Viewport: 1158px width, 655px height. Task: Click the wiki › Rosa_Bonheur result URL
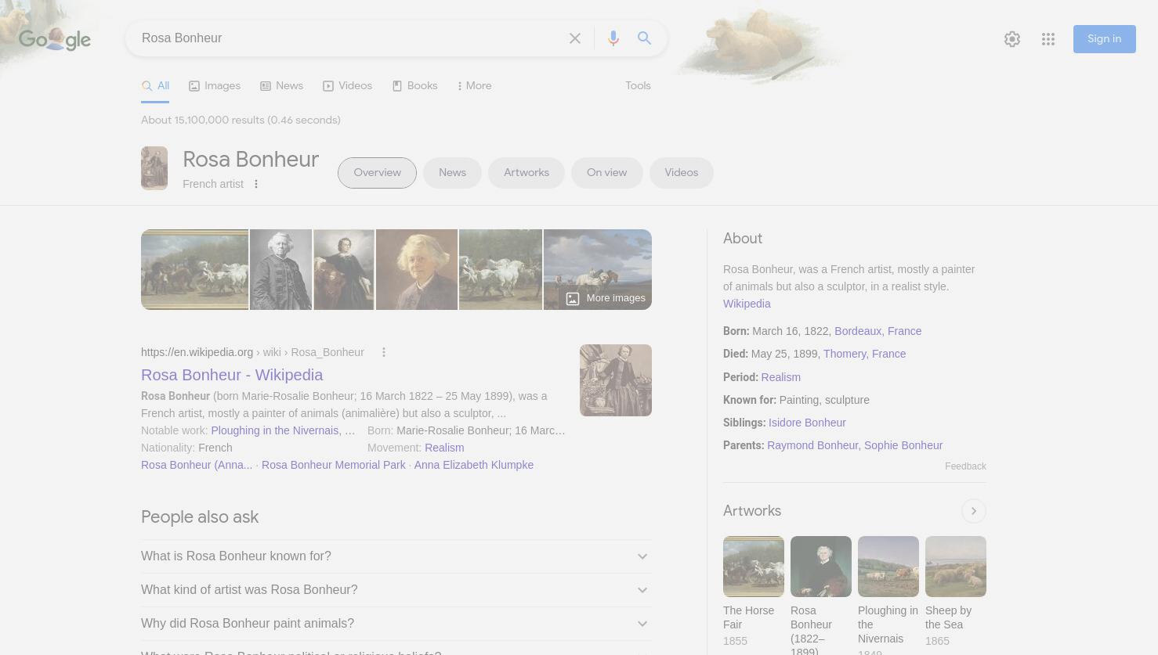click(252, 352)
